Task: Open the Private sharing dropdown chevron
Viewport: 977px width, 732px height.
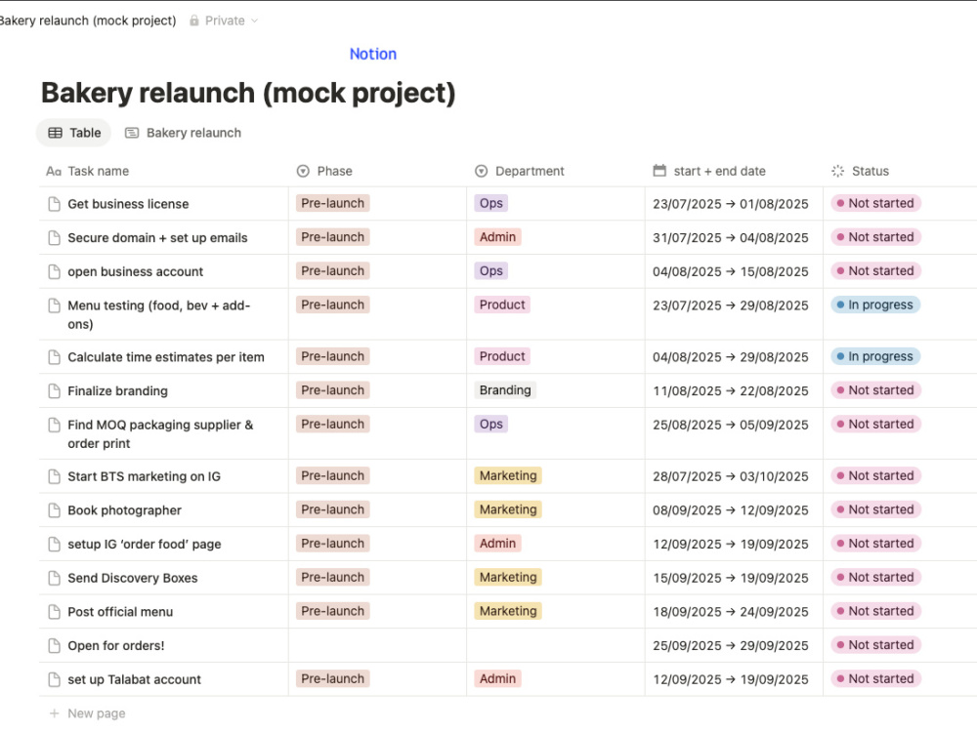Action: 254,20
